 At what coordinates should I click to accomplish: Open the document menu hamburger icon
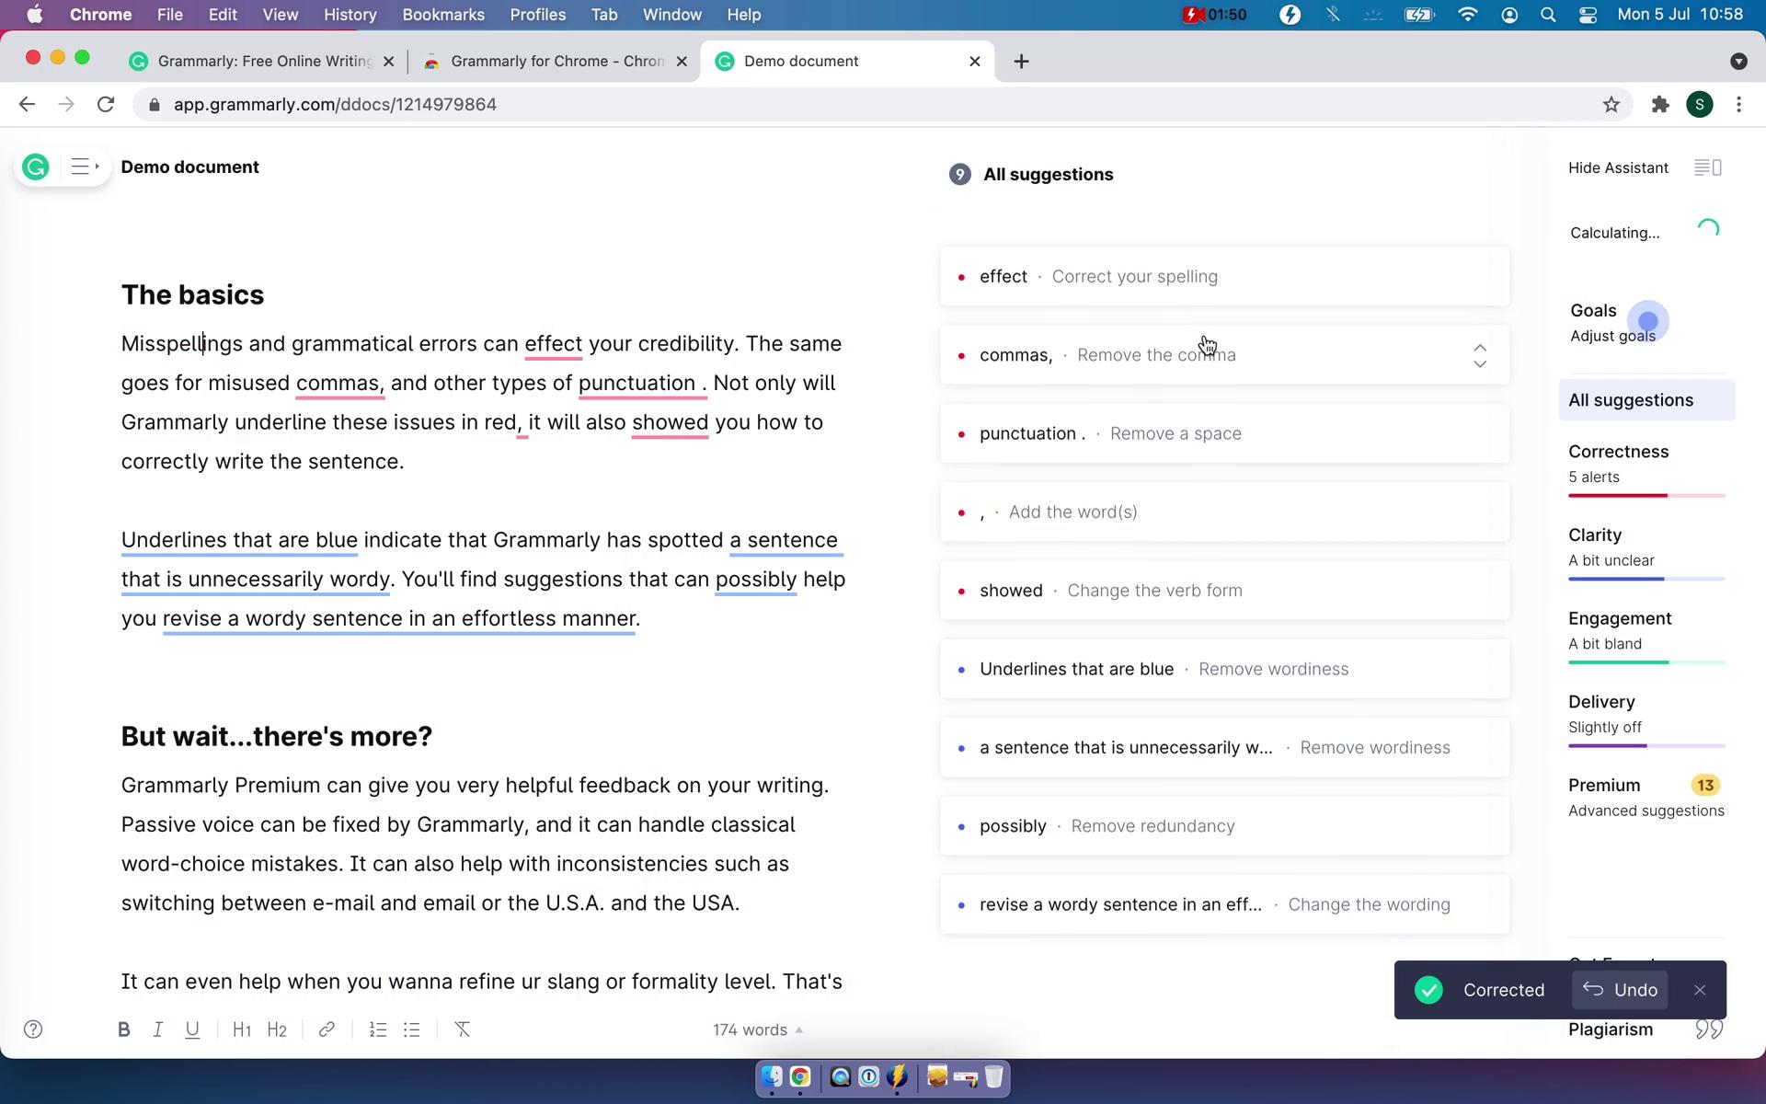[x=84, y=167]
